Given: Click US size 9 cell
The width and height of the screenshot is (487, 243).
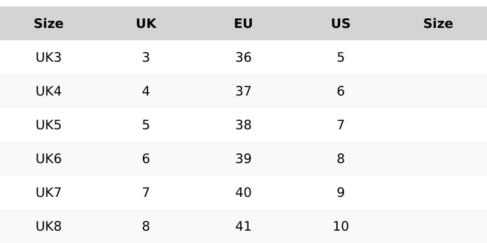Looking at the screenshot, I should pyautogui.click(x=341, y=192).
